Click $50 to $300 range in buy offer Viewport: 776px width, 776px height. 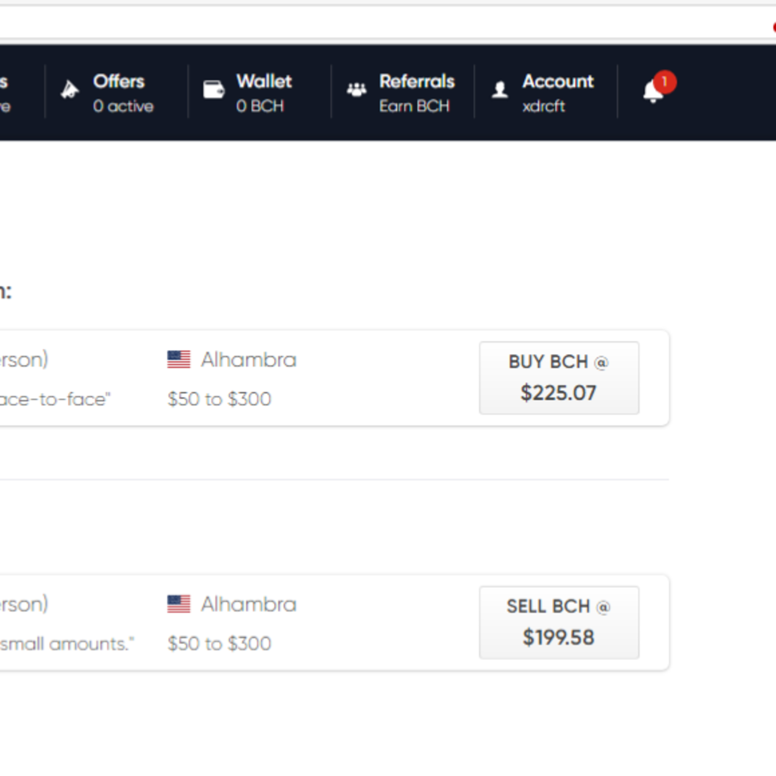pos(219,399)
